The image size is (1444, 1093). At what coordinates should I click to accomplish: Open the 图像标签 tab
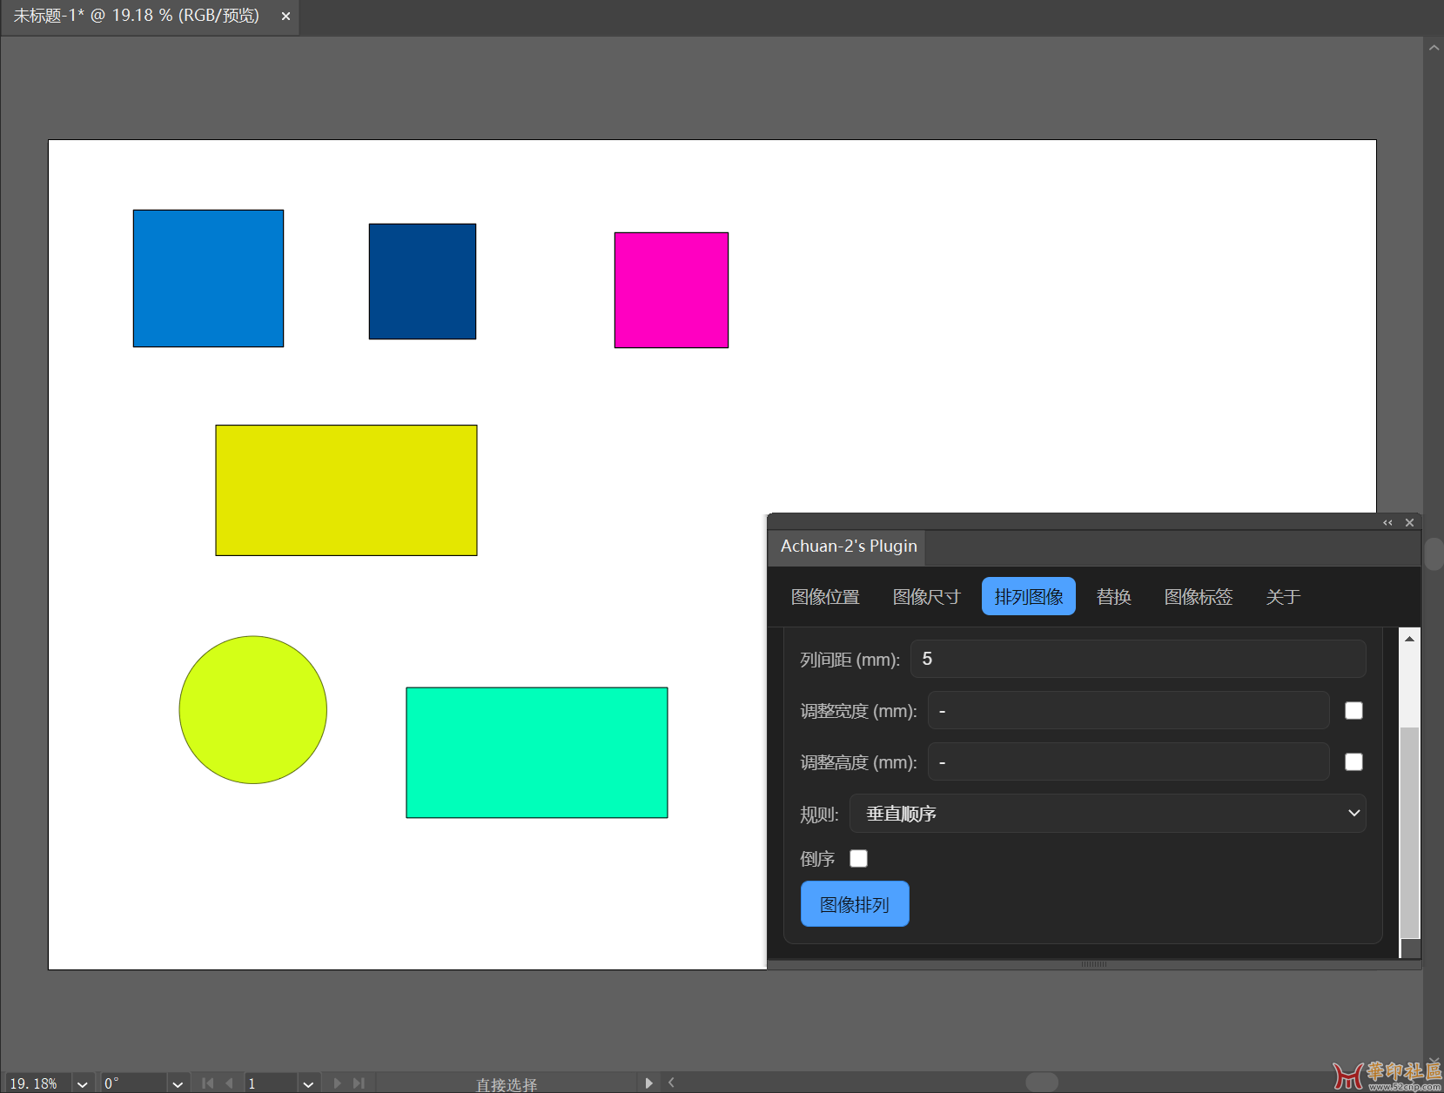[x=1199, y=597]
